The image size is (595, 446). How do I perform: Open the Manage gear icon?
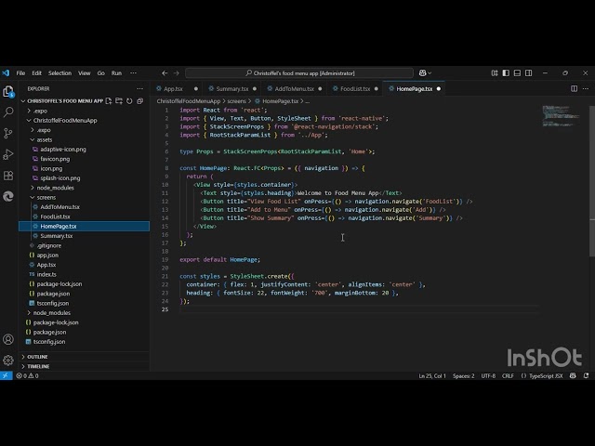(x=8, y=360)
